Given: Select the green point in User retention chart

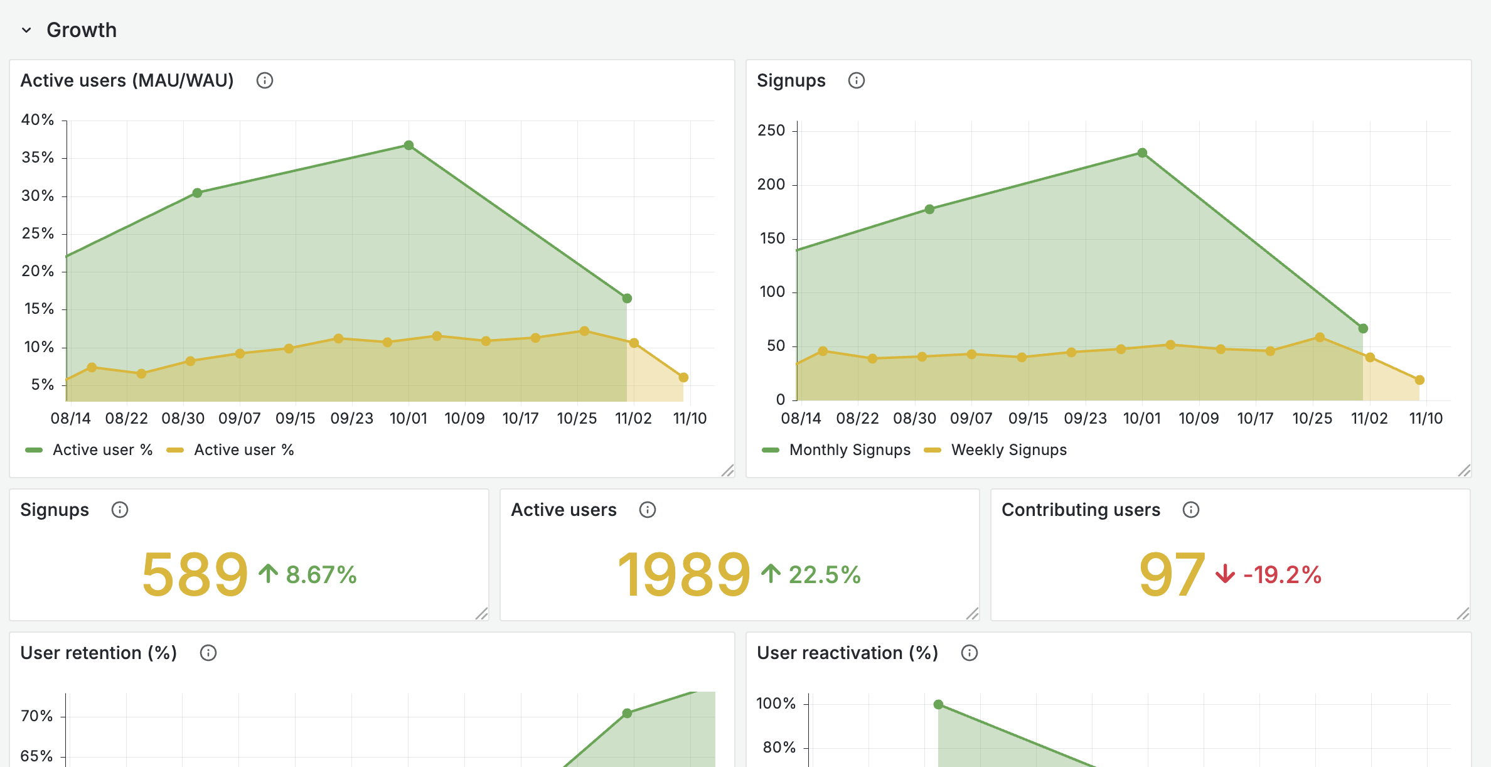Looking at the screenshot, I should (x=627, y=713).
